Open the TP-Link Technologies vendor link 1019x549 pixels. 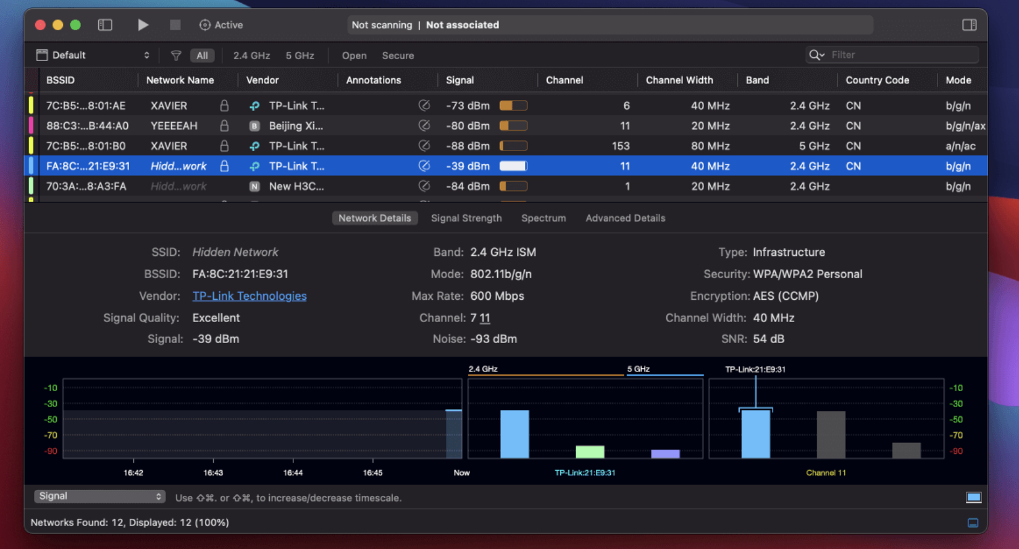(x=250, y=296)
